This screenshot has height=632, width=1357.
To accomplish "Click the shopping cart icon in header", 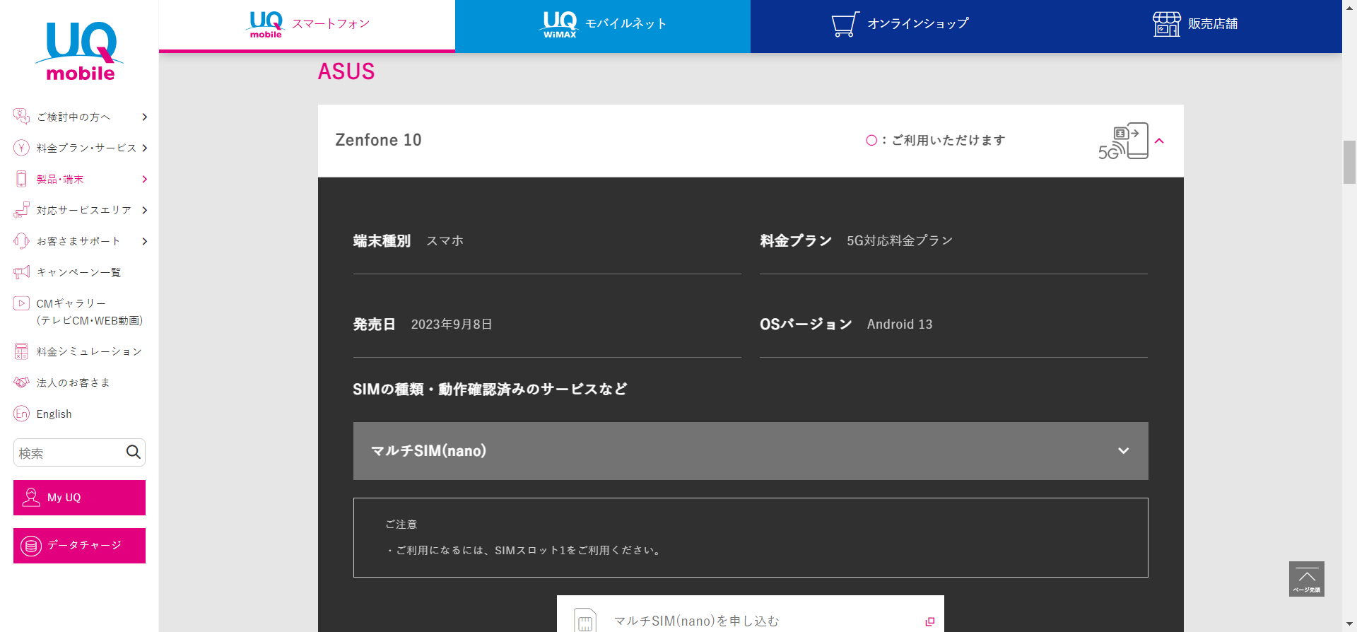I will [x=845, y=24].
